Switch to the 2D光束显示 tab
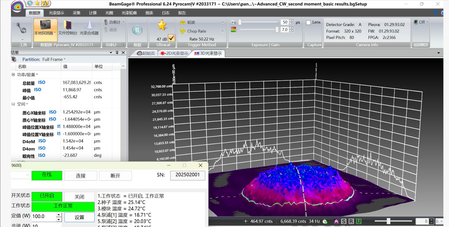Image resolution: width=449 pixels, height=227 pixels. click(x=174, y=53)
